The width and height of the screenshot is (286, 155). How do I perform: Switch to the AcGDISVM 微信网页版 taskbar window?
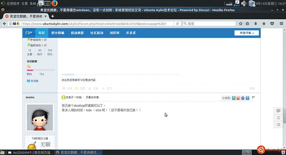pos(30,153)
